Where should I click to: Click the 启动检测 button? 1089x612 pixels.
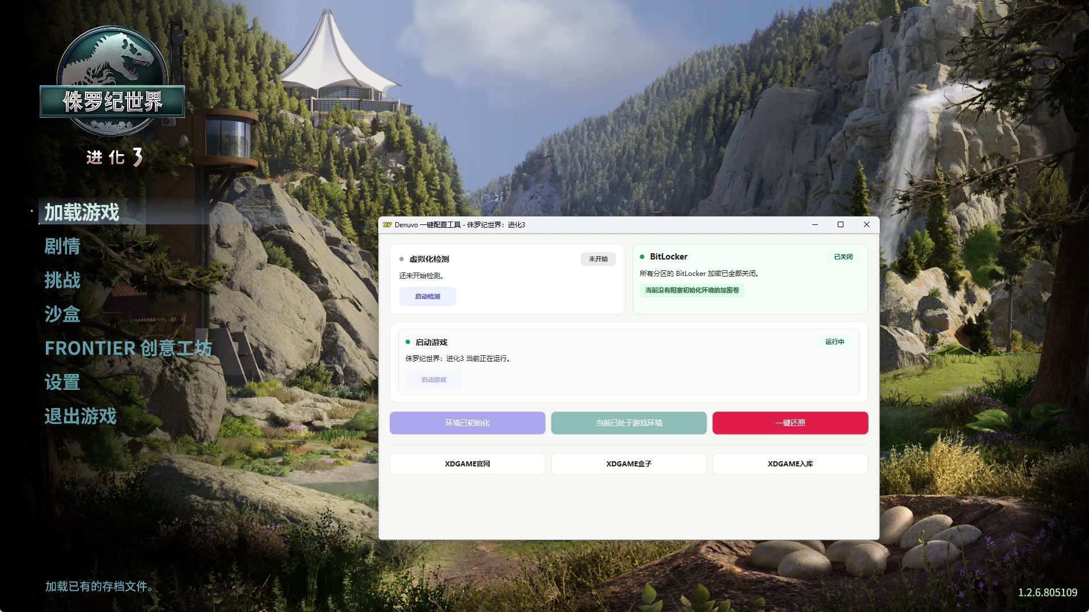(427, 296)
